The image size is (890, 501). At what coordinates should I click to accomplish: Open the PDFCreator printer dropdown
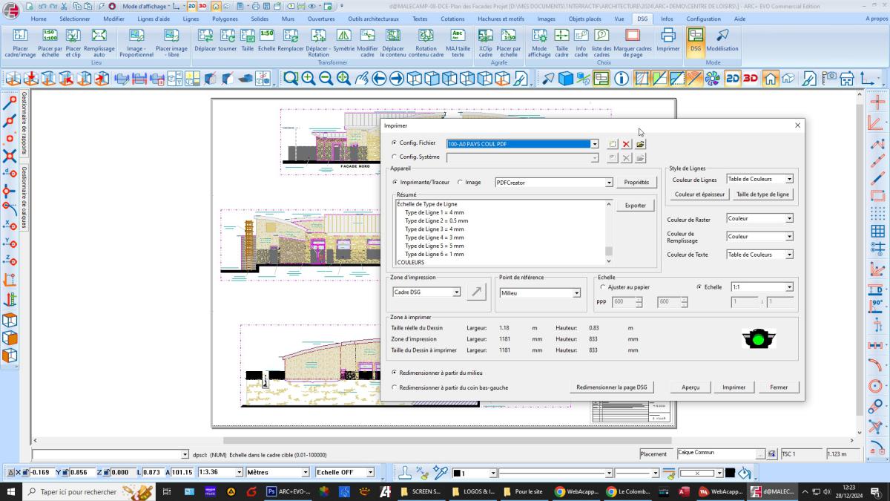(x=609, y=183)
